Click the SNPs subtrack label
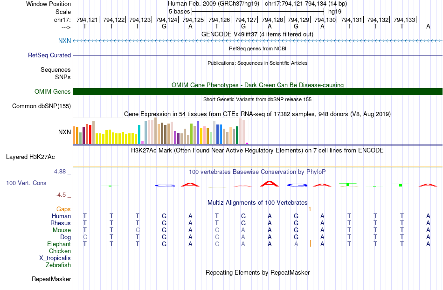The width and height of the screenshot is (443, 290). (63, 77)
